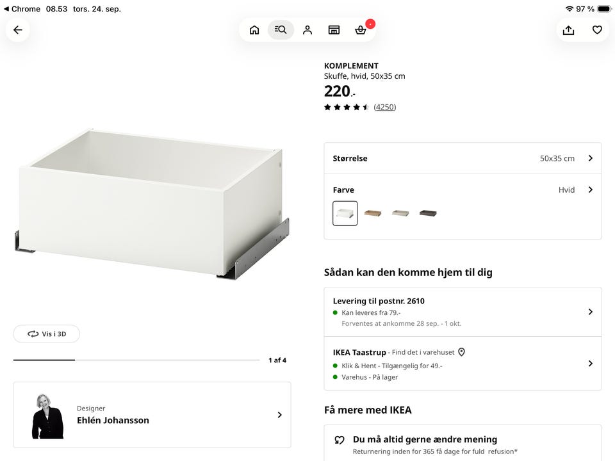Tap the location pin next to IKEA Taastrup

pyautogui.click(x=462, y=352)
